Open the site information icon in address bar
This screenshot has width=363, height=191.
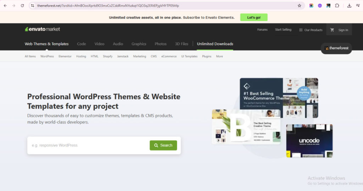pos(33,6)
